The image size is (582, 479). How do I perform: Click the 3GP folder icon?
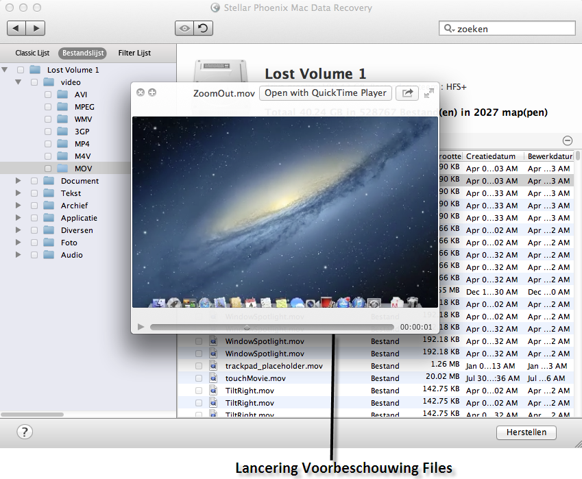tap(62, 132)
